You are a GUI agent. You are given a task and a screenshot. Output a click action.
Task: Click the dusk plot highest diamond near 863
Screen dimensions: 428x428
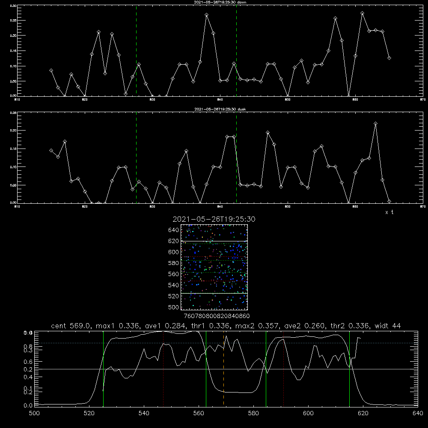point(376,124)
